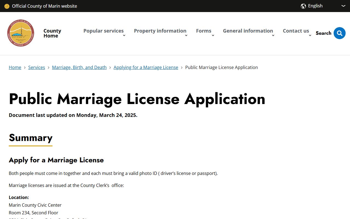Click the Search label
350x219 pixels.
[323, 33]
